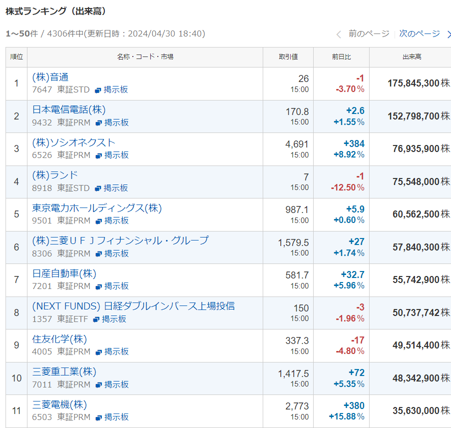Open the 掲示板 board icon for 三菱重工業
The width and height of the screenshot is (451, 428).
pos(99,385)
